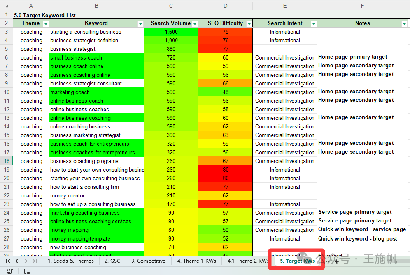Add a new sheet with plus button
Image resolution: width=410 pixels, height=275 pixels.
point(337,261)
